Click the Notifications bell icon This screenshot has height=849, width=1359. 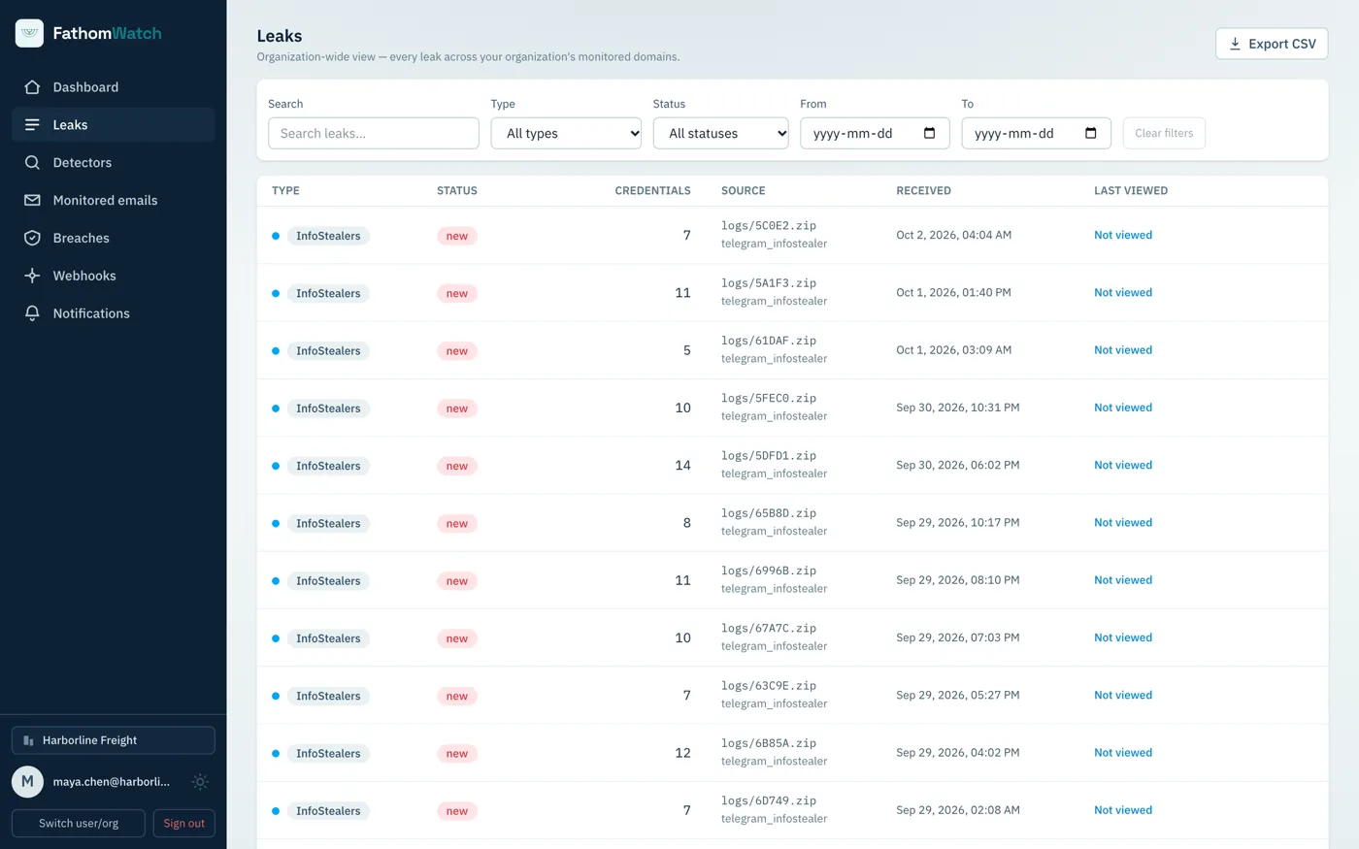(32, 314)
